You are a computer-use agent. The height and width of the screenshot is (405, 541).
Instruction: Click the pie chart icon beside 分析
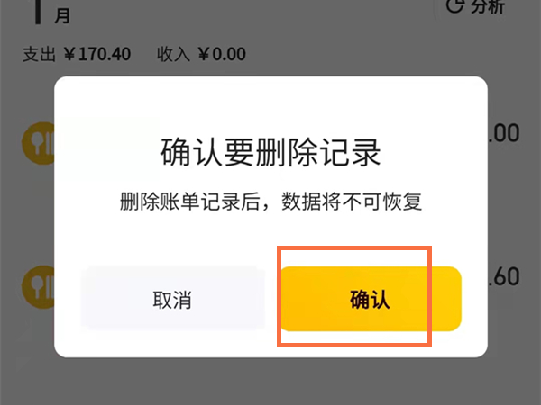[455, 5]
